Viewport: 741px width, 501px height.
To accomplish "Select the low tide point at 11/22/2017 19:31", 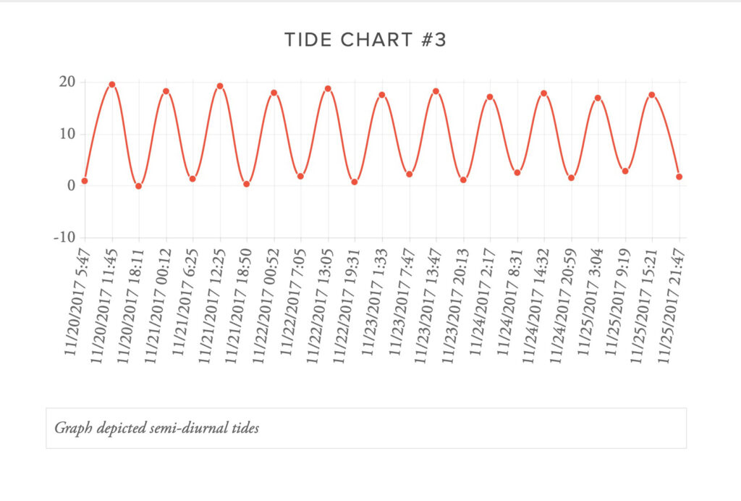I will (x=355, y=182).
